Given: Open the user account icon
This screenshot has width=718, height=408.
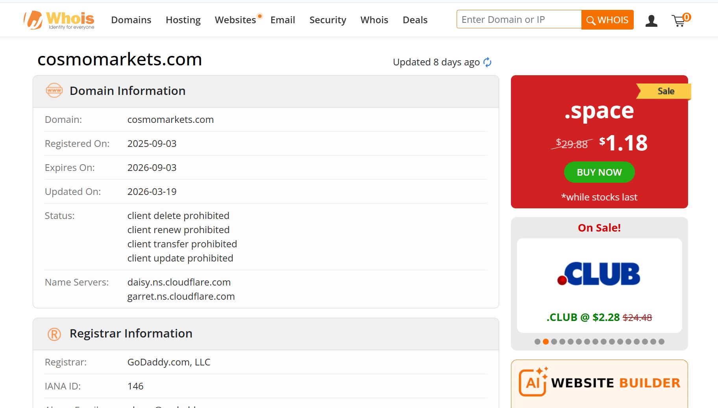Looking at the screenshot, I should click(651, 20).
